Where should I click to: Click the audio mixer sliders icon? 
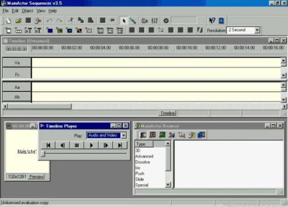pyautogui.click(x=155, y=21)
